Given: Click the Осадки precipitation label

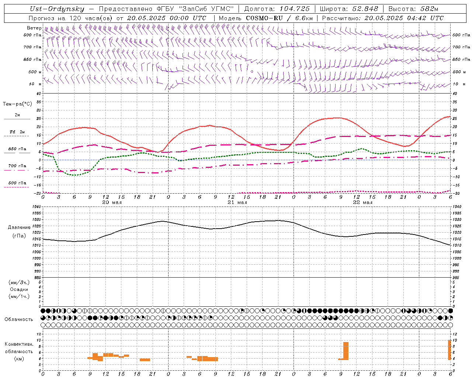Looking at the screenshot, I should pos(19,289).
